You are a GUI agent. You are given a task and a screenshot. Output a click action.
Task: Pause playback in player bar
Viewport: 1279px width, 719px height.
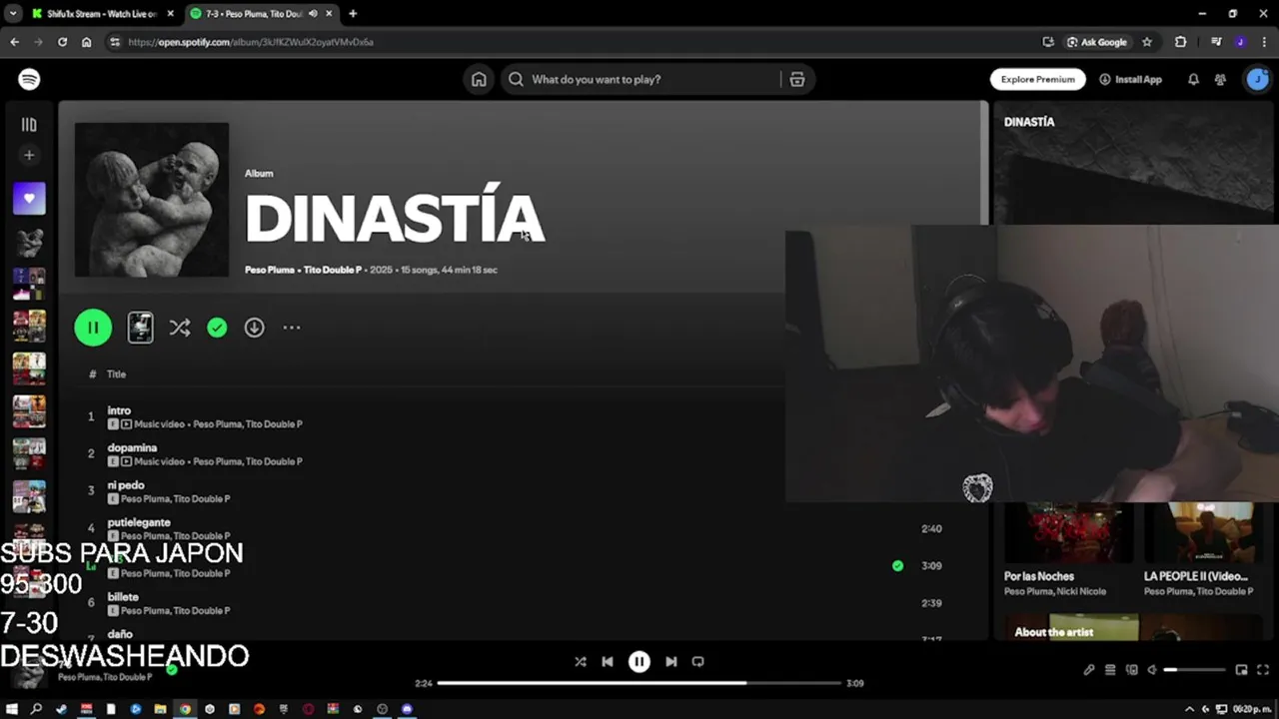(639, 661)
